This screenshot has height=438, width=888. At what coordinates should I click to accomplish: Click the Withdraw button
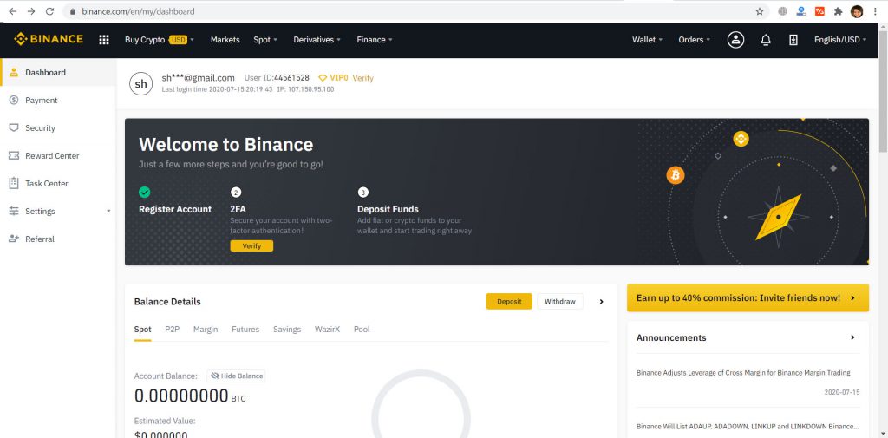point(560,302)
